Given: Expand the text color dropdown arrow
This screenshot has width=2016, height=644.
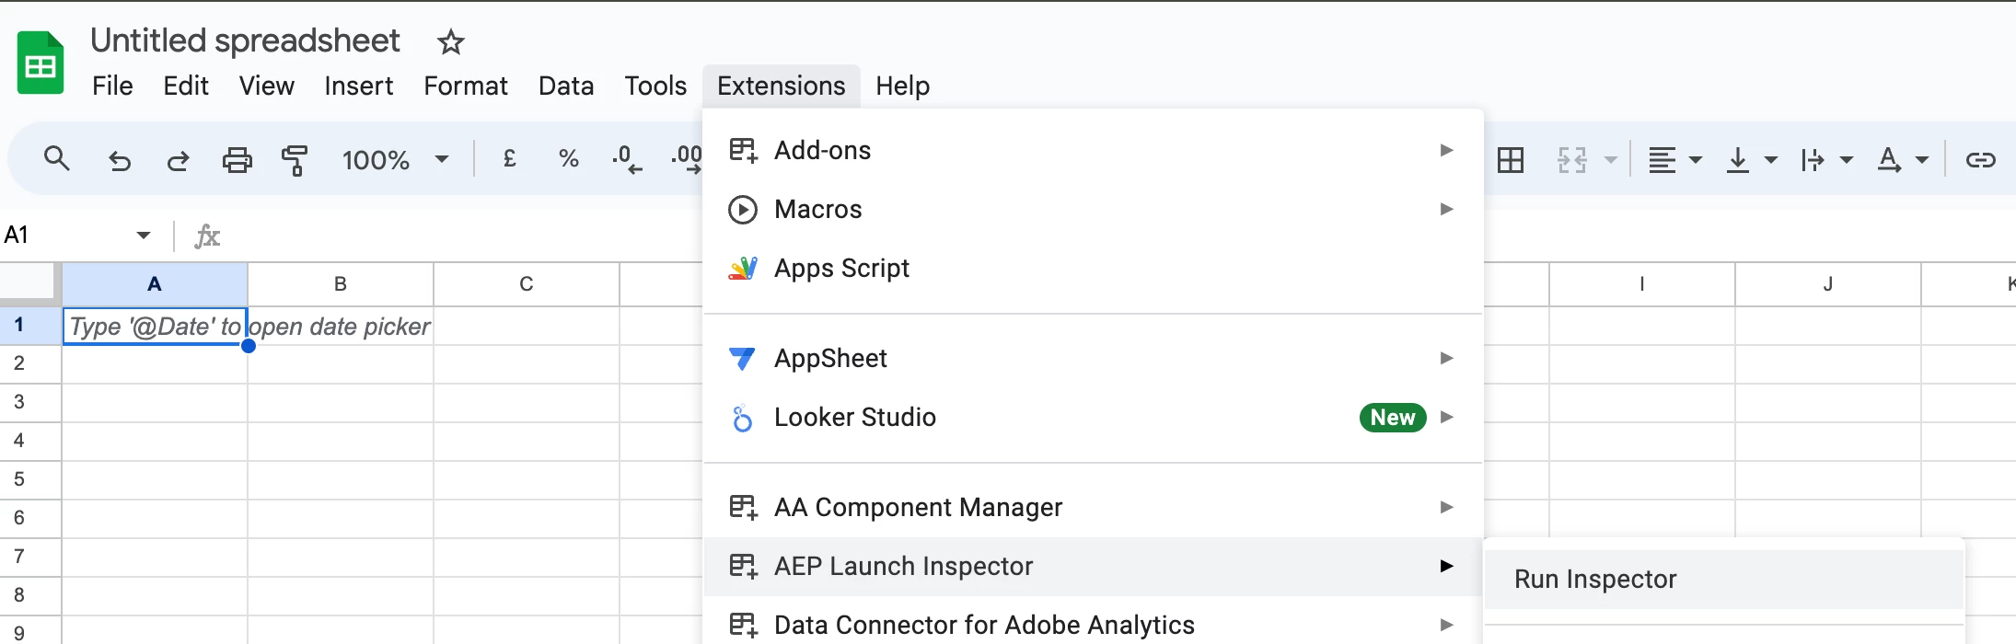Looking at the screenshot, I should 1922,160.
